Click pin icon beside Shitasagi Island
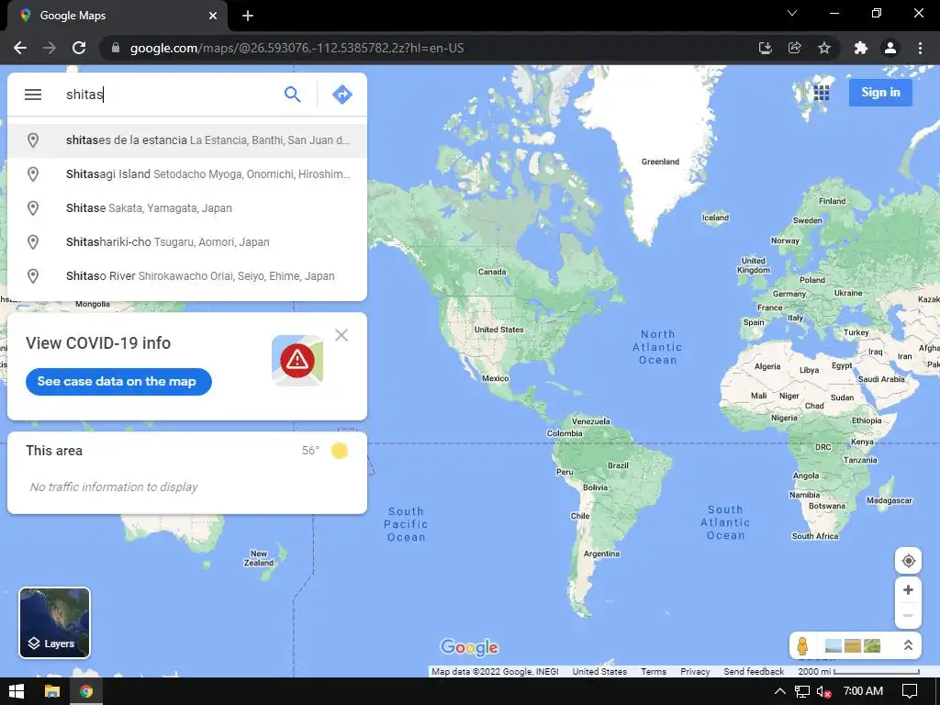This screenshot has width=940, height=705. pos(33,174)
